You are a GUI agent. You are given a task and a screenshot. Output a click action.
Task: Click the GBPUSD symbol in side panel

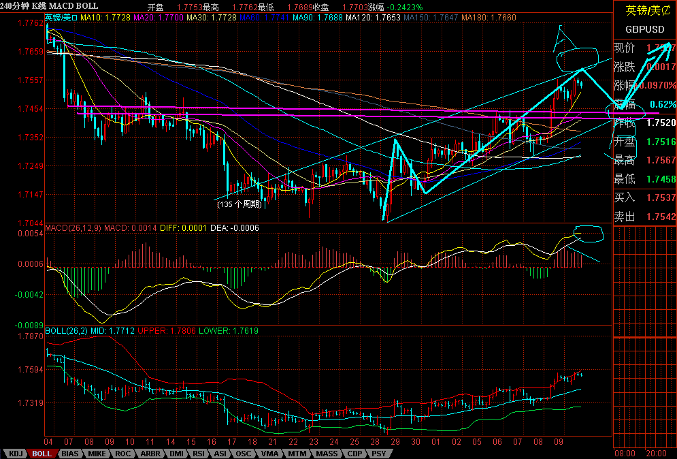(x=645, y=29)
